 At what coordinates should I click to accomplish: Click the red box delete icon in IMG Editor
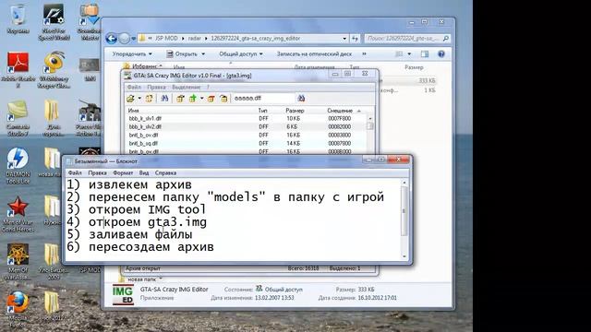point(211,99)
